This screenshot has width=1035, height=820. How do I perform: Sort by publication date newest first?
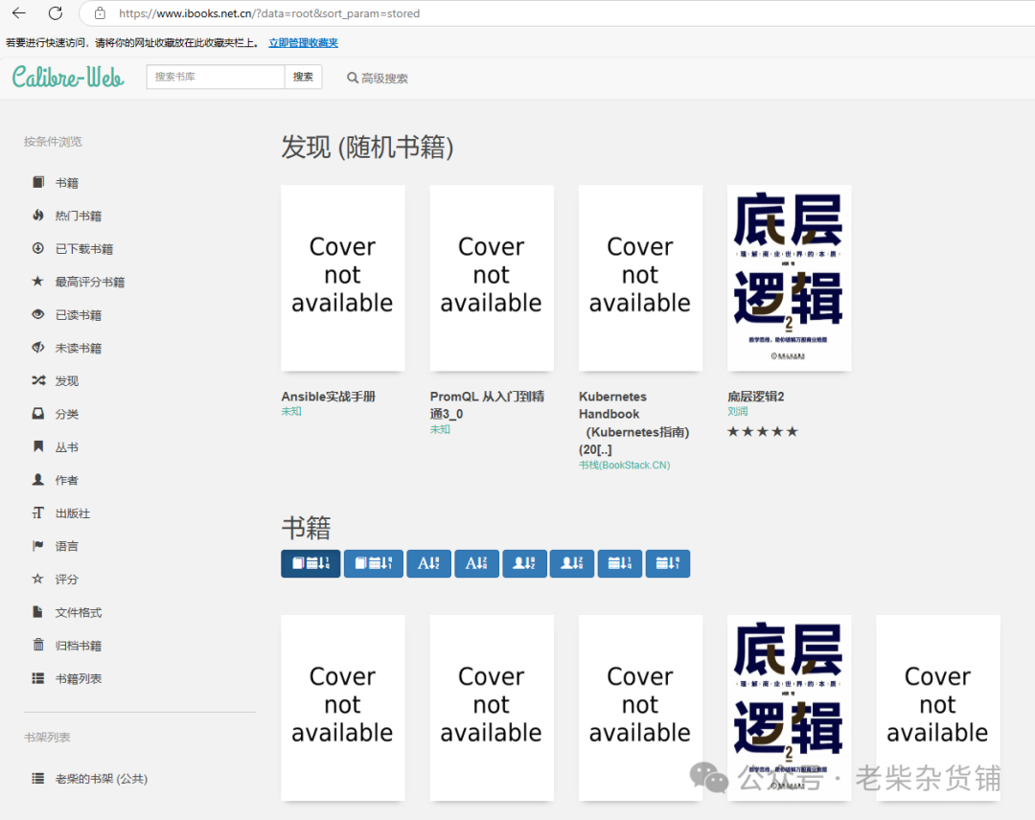pyautogui.click(x=620, y=563)
